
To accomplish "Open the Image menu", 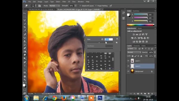I will 40,2.
